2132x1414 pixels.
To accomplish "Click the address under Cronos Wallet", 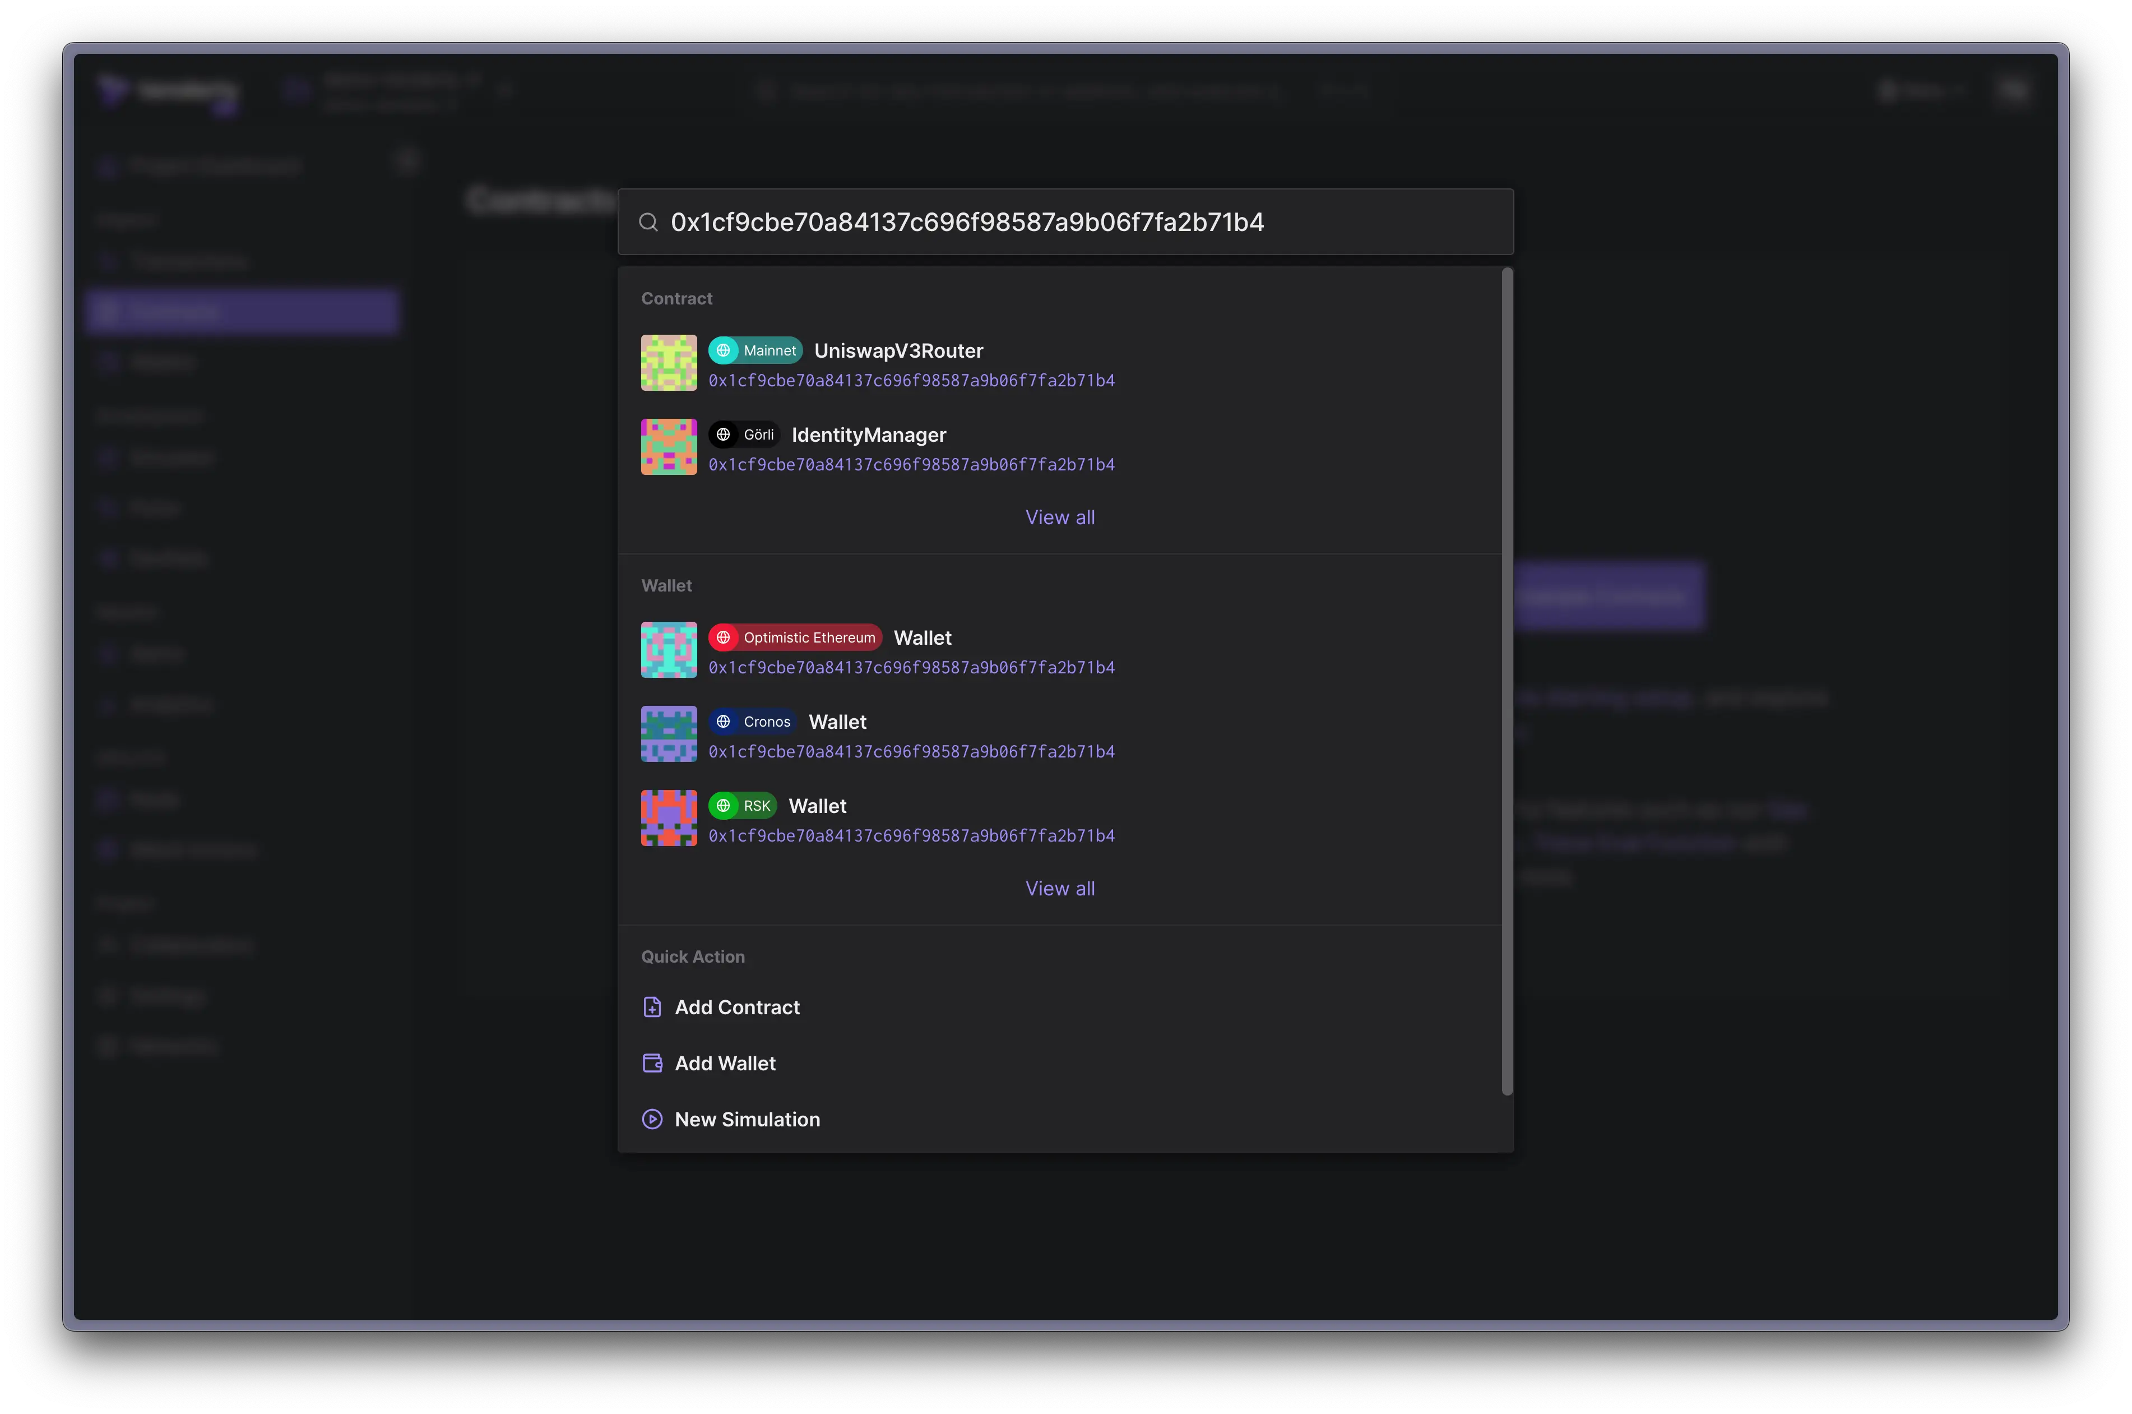I will pyautogui.click(x=911, y=751).
